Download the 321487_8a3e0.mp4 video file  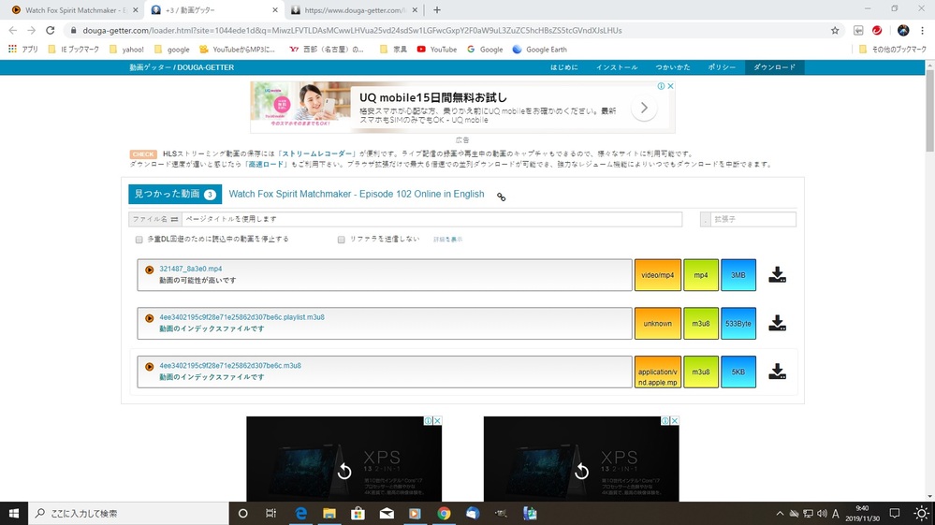coord(777,275)
